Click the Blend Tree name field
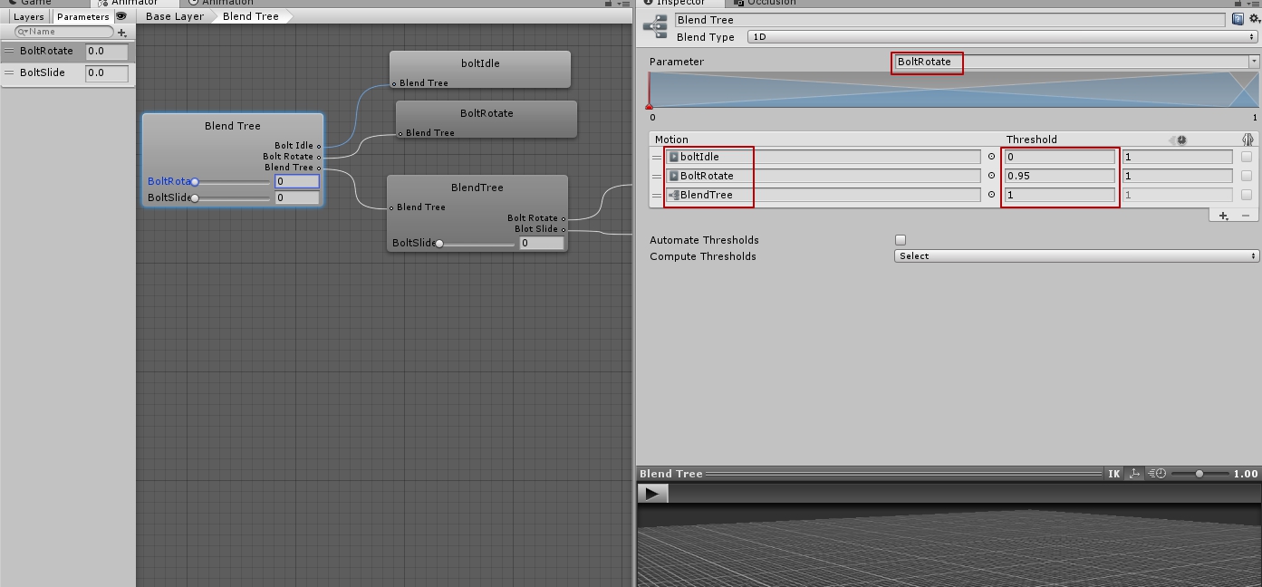The width and height of the screenshot is (1262, 587). pyautogui.click(x=949, y=20)
